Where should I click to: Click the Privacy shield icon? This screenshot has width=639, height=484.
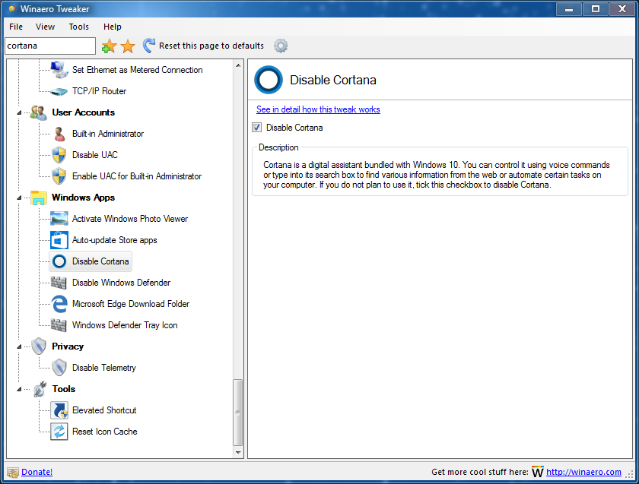pyautogui.click(x=39, y=346)
